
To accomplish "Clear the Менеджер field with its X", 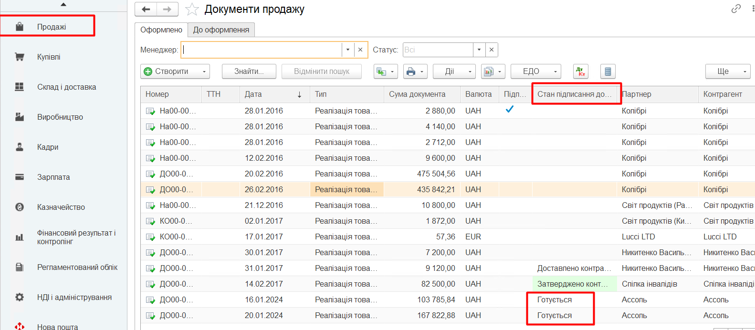I will pyautogui.click(x=360, y=50).
